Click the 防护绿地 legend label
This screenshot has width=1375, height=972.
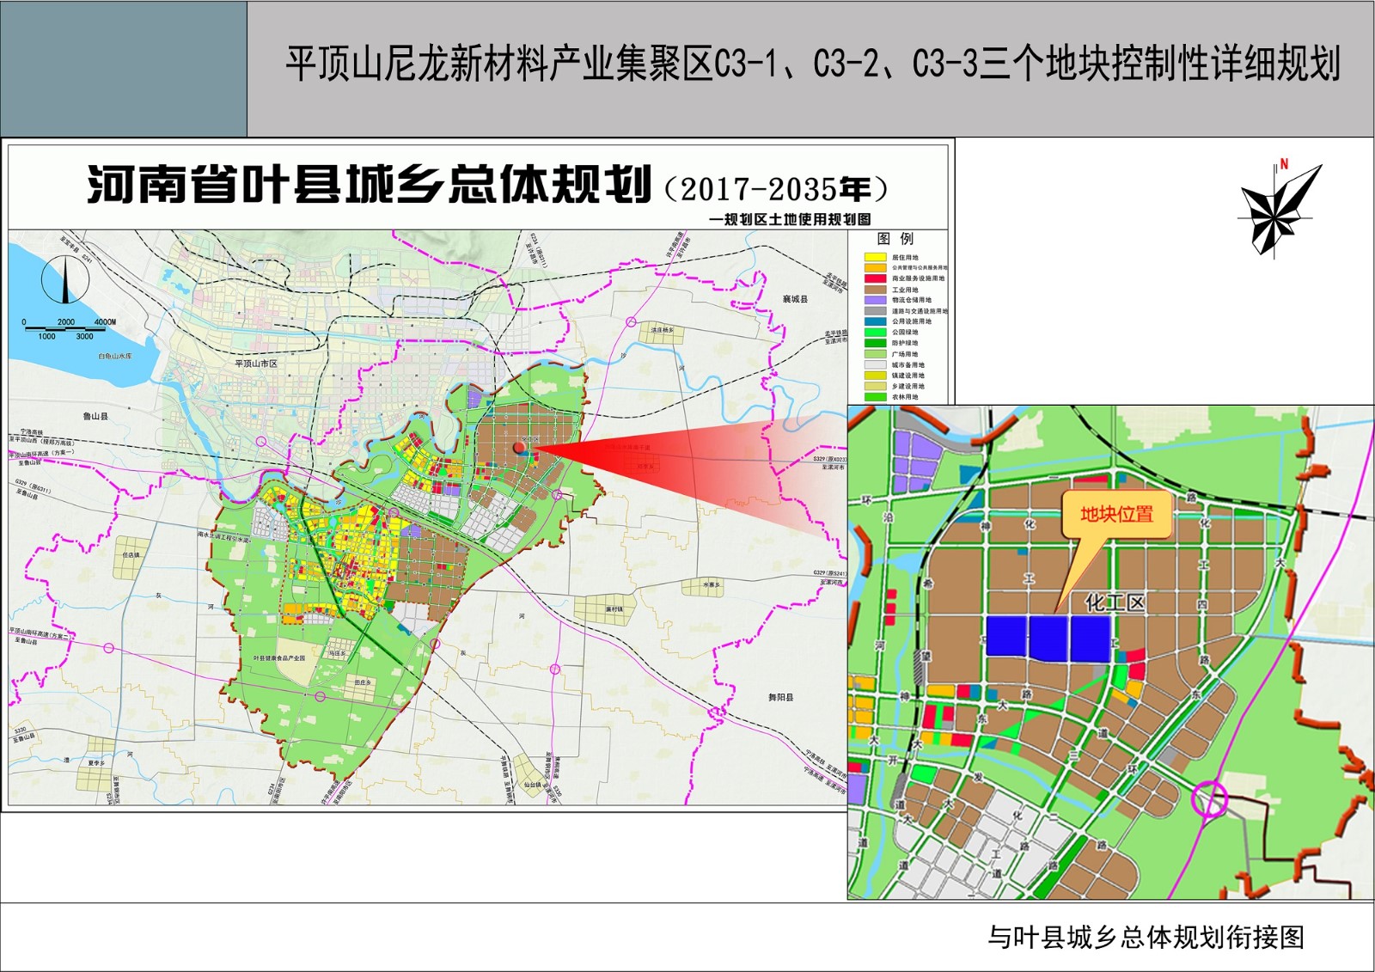pos(905,343)
